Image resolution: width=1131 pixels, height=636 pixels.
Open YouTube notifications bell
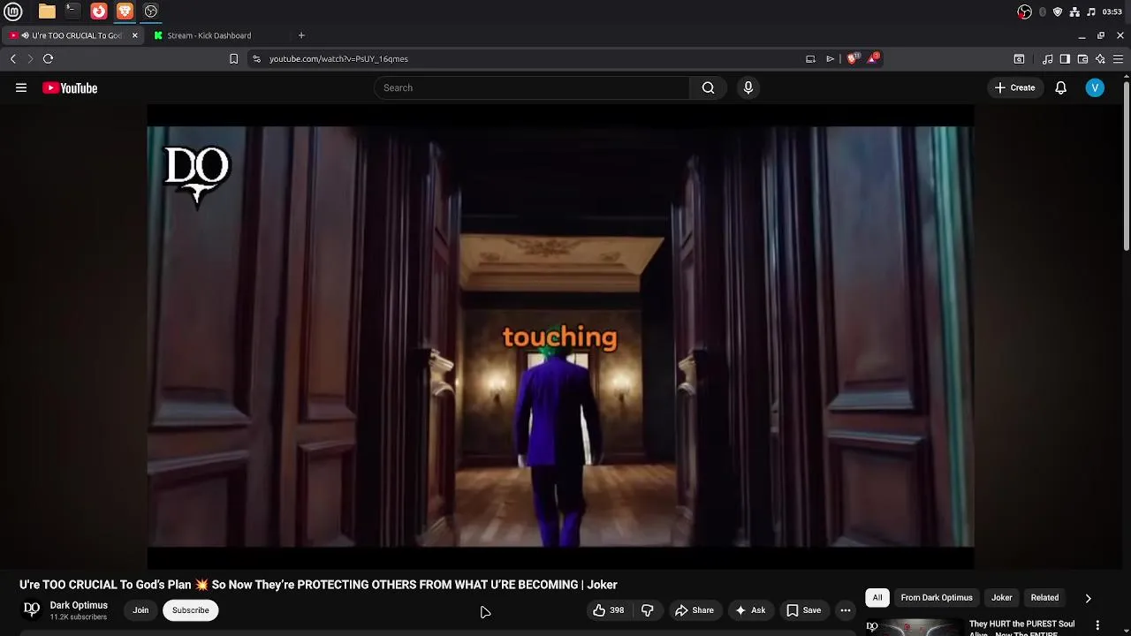[x=1061, y=87]
